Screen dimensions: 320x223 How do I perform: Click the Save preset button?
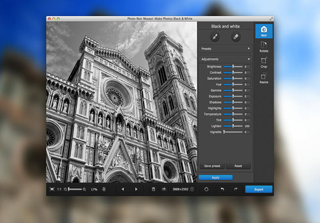[x=212, y=166]
